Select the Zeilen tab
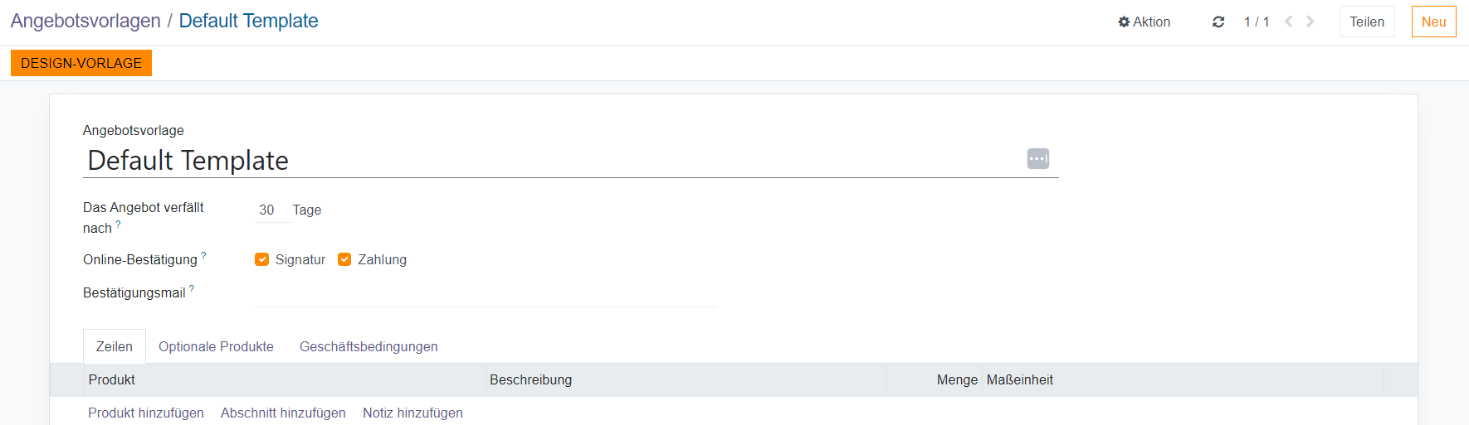Screen dimensions: 1469x425 click(x=115, y=346)
